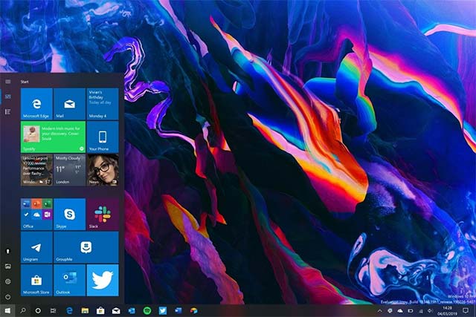Expand the Start menu hamburger button
The width and height of the screenshot is (476, 317).
coord(7,81)
